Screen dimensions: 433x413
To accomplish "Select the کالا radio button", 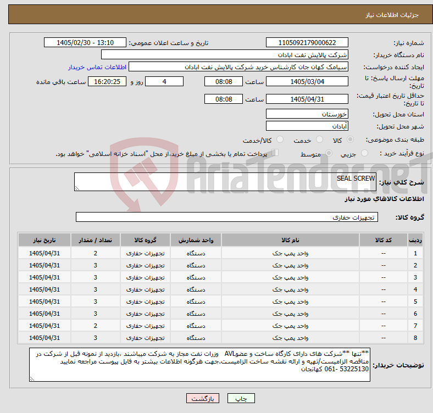I will click(350, 139).
